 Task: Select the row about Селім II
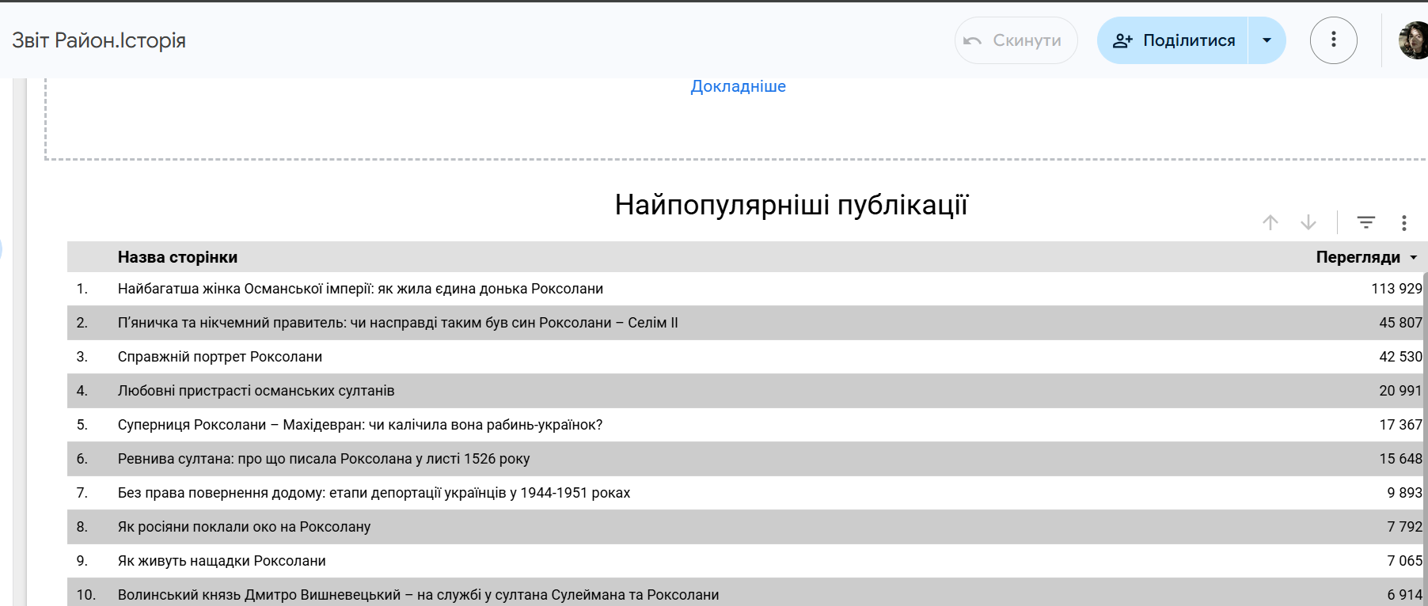(397, 323)
